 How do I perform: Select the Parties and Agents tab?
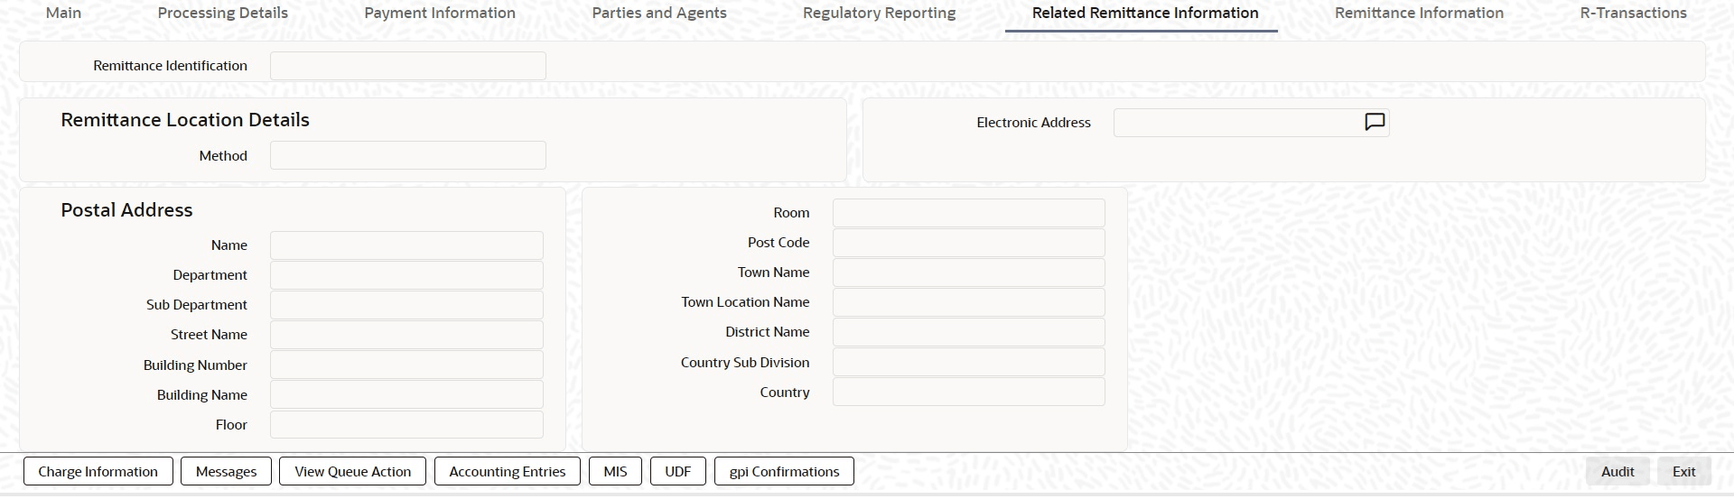tap(659, 13)
